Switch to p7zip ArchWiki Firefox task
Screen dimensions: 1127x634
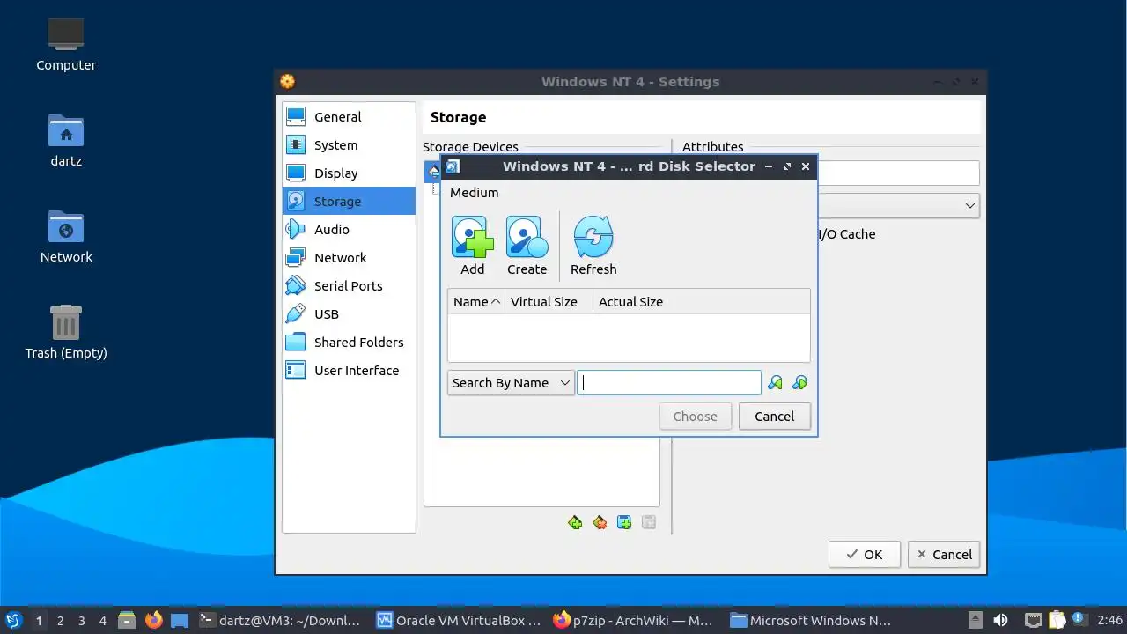pyautogui.click(x=636, y=620)
